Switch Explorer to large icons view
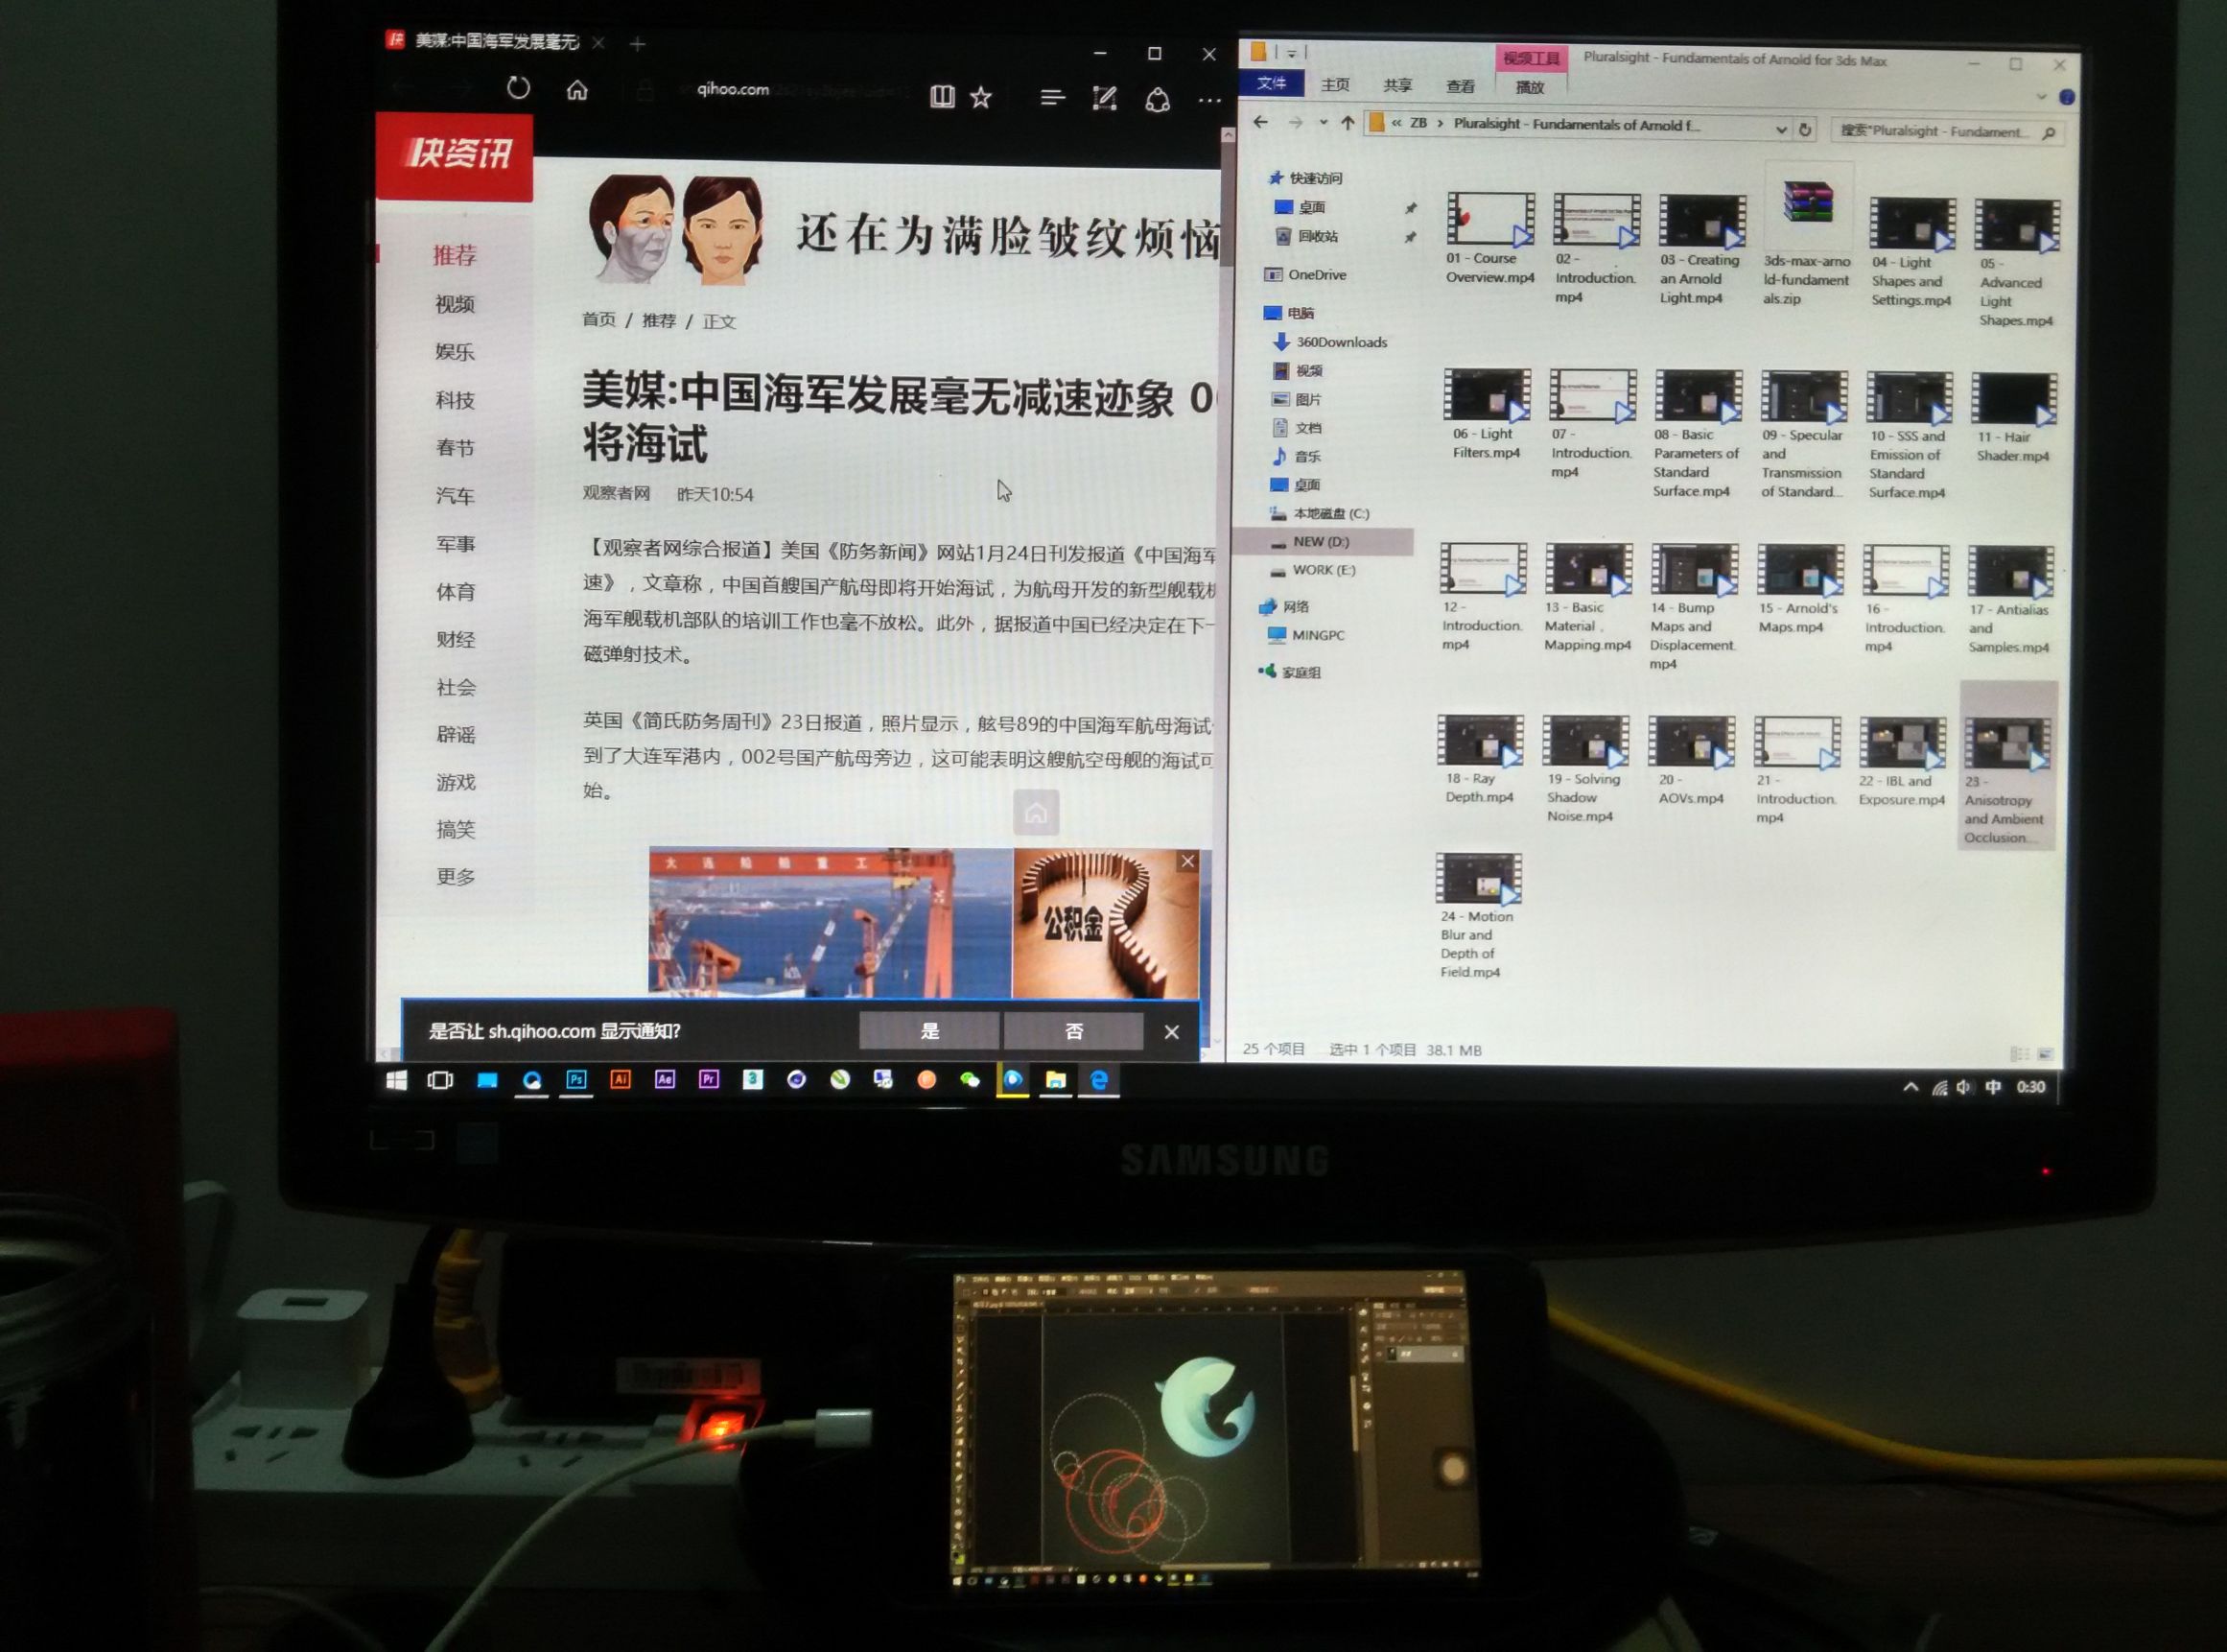The image size is (2227, 1652). 2044,1054
